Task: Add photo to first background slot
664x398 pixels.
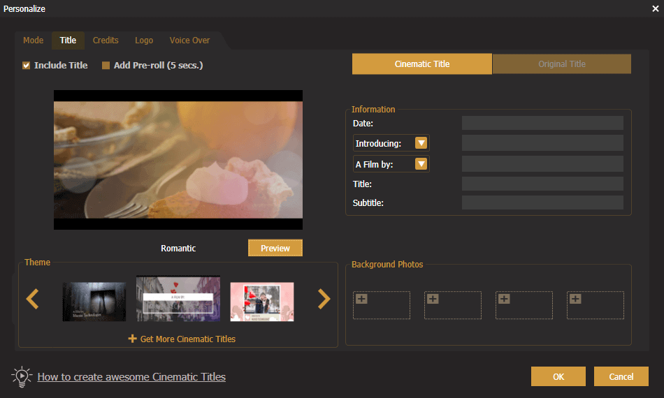Action: click(362, 299)
